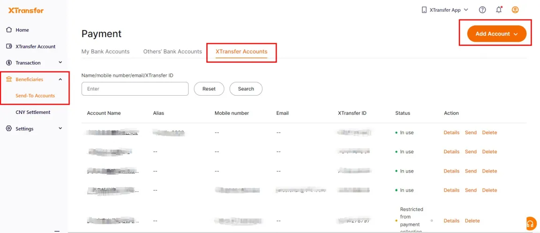Click info icon beside Restricted status

tap(432, 221)
